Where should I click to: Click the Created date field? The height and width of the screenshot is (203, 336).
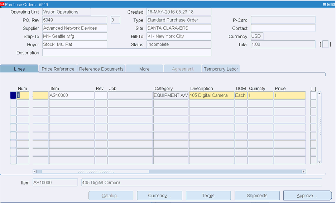click(x=179, y=12)
